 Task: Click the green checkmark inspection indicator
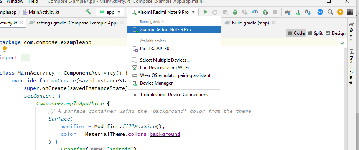pyautogui.click(x=343, y=43)
